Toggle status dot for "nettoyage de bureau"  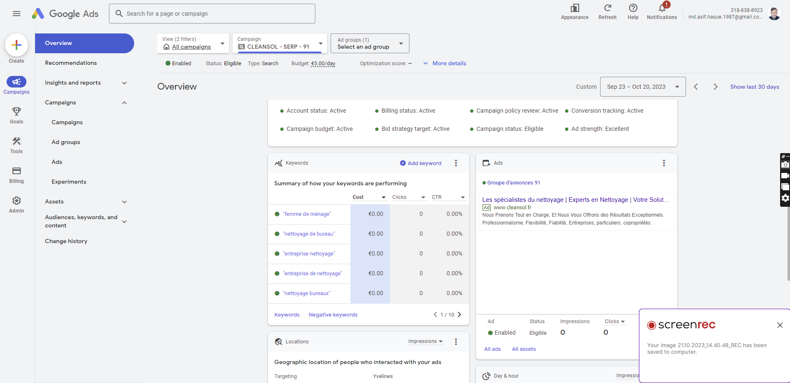pyautogui.click(x=277, y=234)
